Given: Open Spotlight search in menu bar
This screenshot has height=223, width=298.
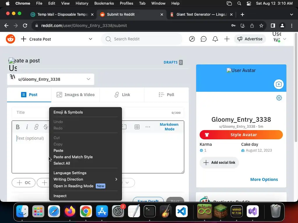Looking at the screenshot, I should coord(239,3).
